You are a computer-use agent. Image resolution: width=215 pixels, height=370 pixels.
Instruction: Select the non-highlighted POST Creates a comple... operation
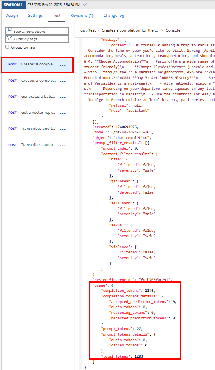(x=37, y=81)
